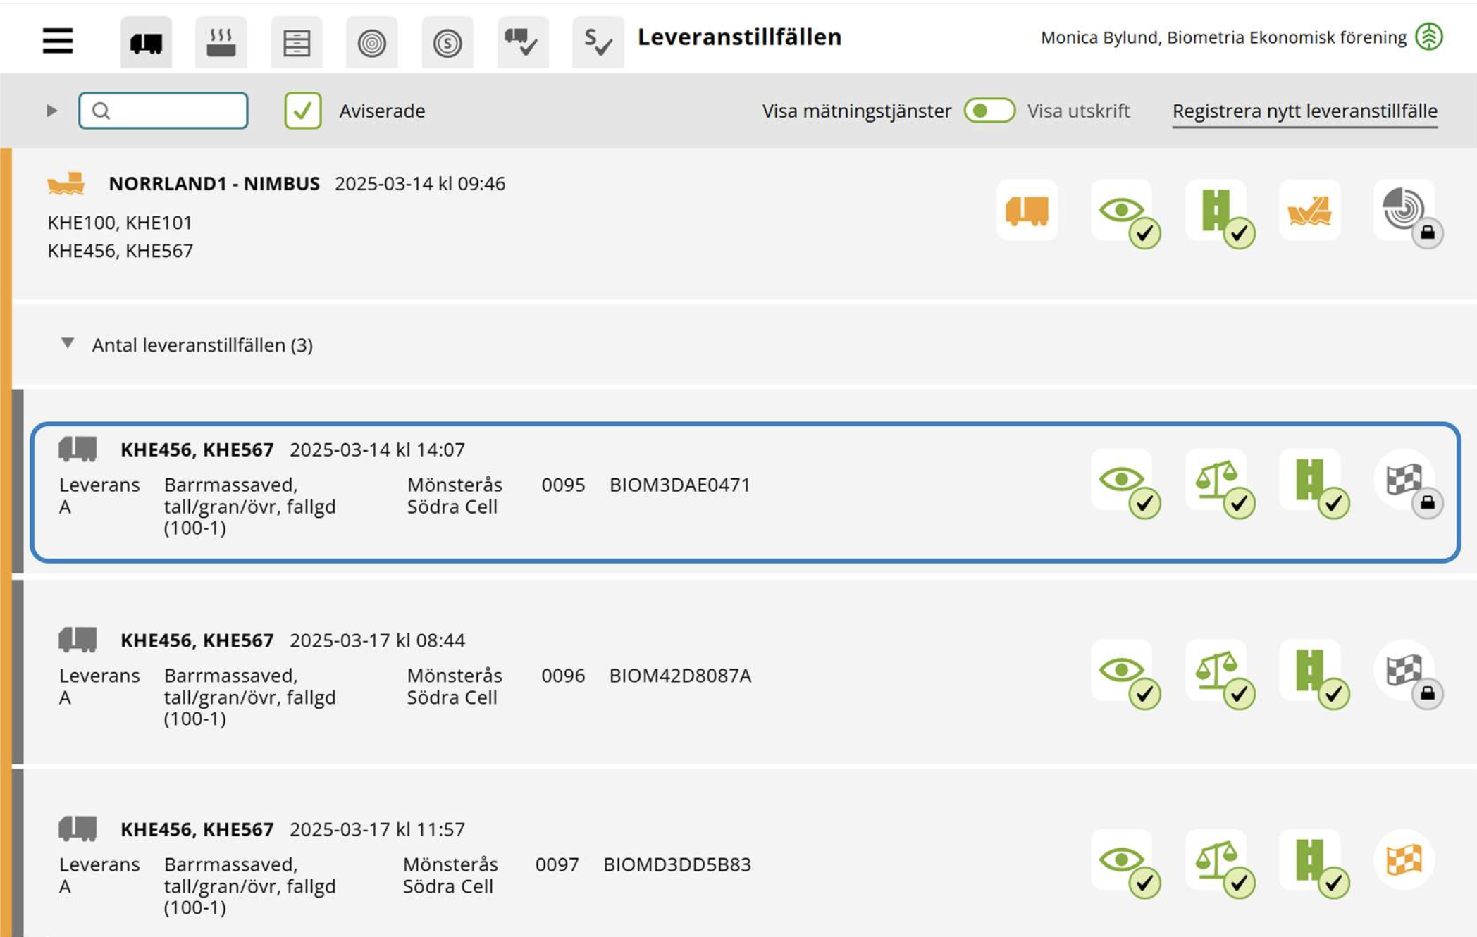Open the truck with checkmark toolbar icon
The height and width of the screenshot is (937, 1477).
(523, 42)
